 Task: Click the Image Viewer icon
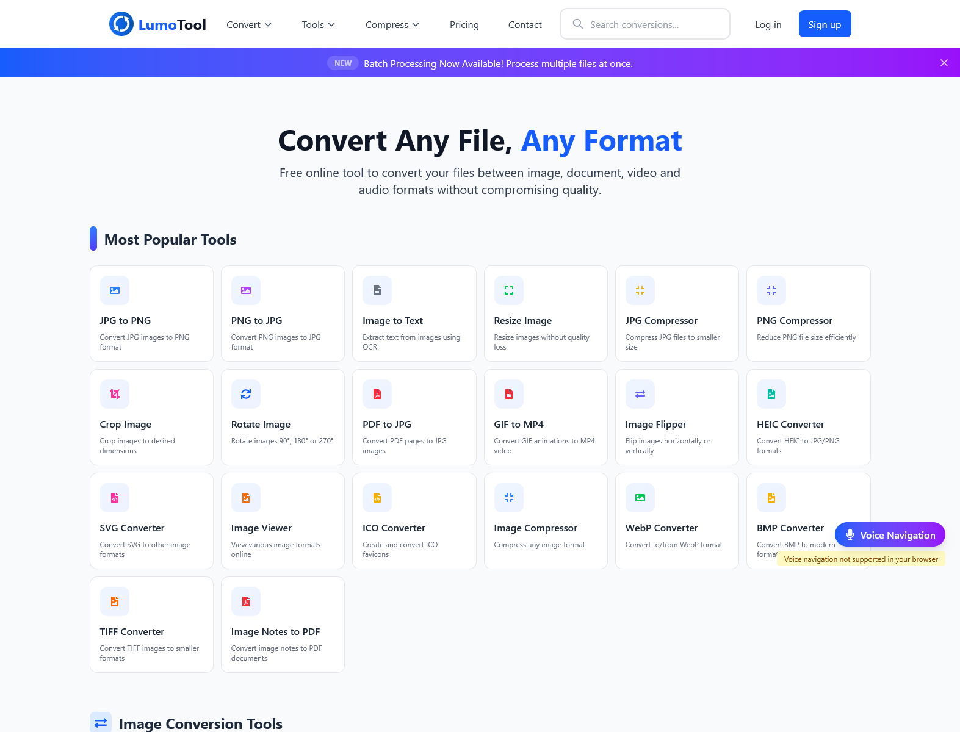246,498
